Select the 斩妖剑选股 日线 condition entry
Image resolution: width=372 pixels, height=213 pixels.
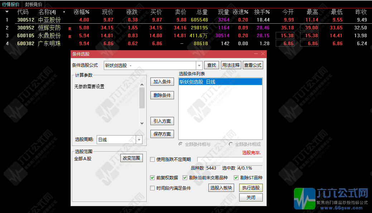201,82
